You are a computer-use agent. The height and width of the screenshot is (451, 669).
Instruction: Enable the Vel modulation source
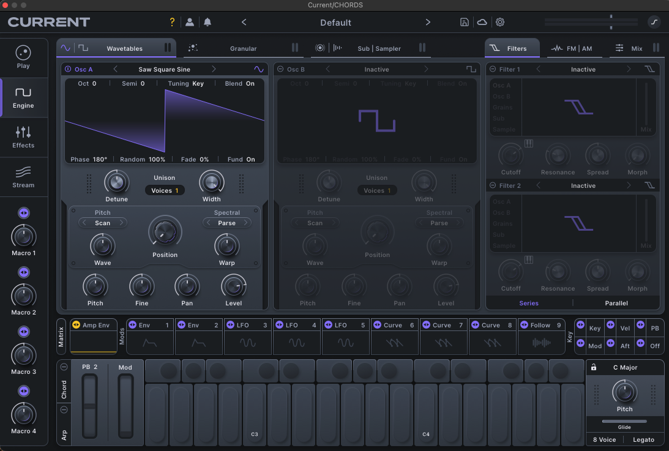[625, 328]
